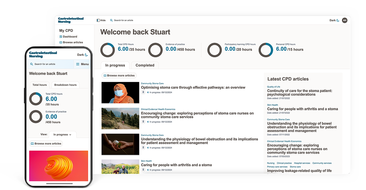The height and width of the screenshot is (190, 366).
Task: Click the desktop Search for an article field
Action: [x=124, y=20]
